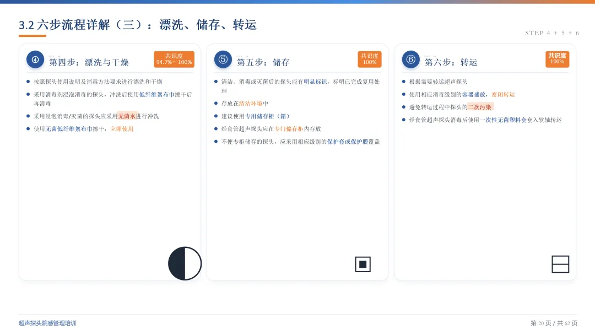Screen dimensions: 595x335
Task: Click bullet 建议使用专用储存柜（箱）
Action: tap(256, 116)
